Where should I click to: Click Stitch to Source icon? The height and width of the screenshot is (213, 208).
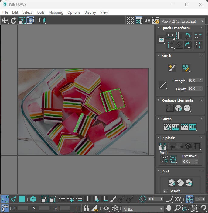point(184,127)
